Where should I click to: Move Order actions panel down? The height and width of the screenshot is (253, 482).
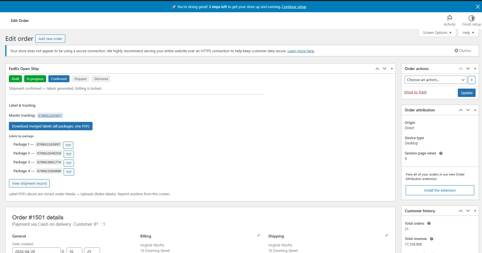coord(468,69)
